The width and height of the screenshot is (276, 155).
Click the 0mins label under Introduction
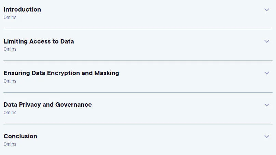[10, 18]
